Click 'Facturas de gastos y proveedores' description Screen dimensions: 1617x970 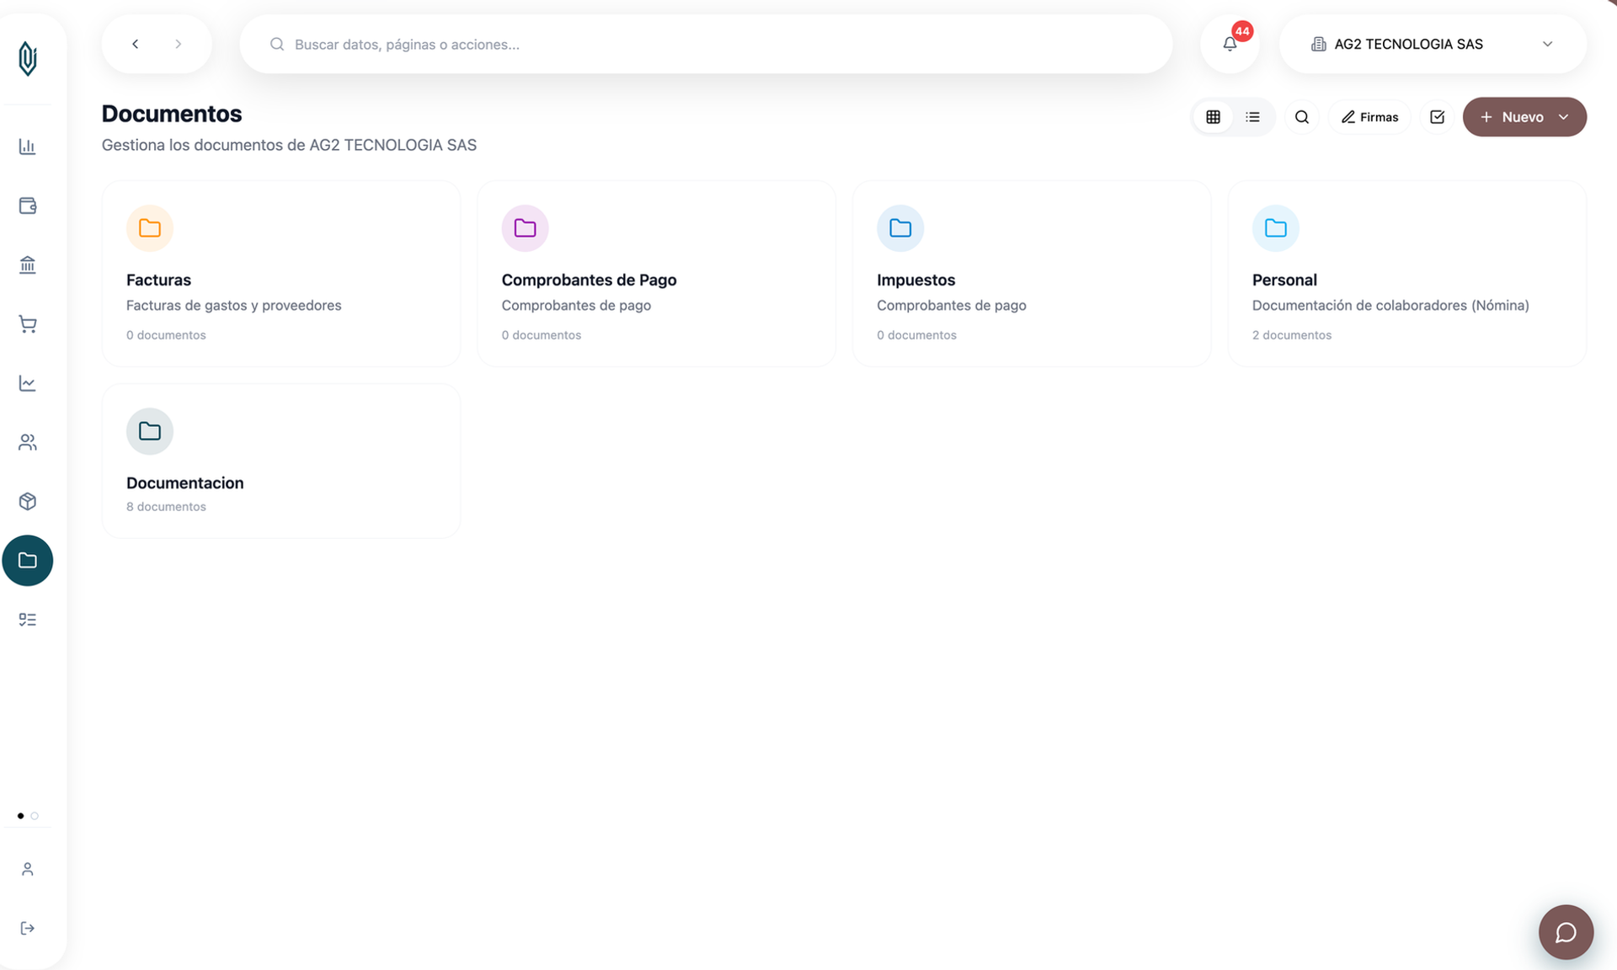coord(233,306)
